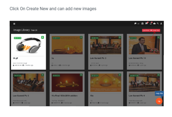Click views and likes badge on Law Summit Pic 3
The width and height of the screenshot is (172, 117).
pos(95,38)
